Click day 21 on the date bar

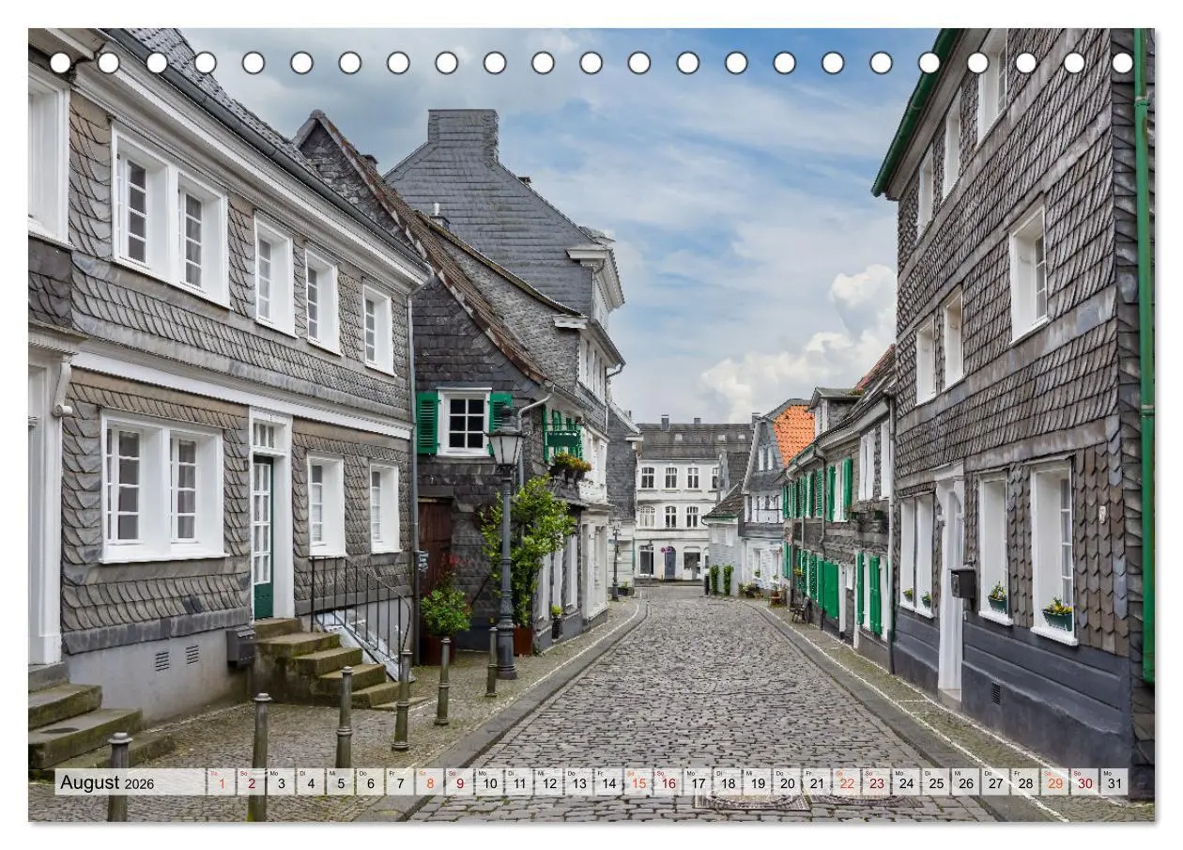pos(817,782)
